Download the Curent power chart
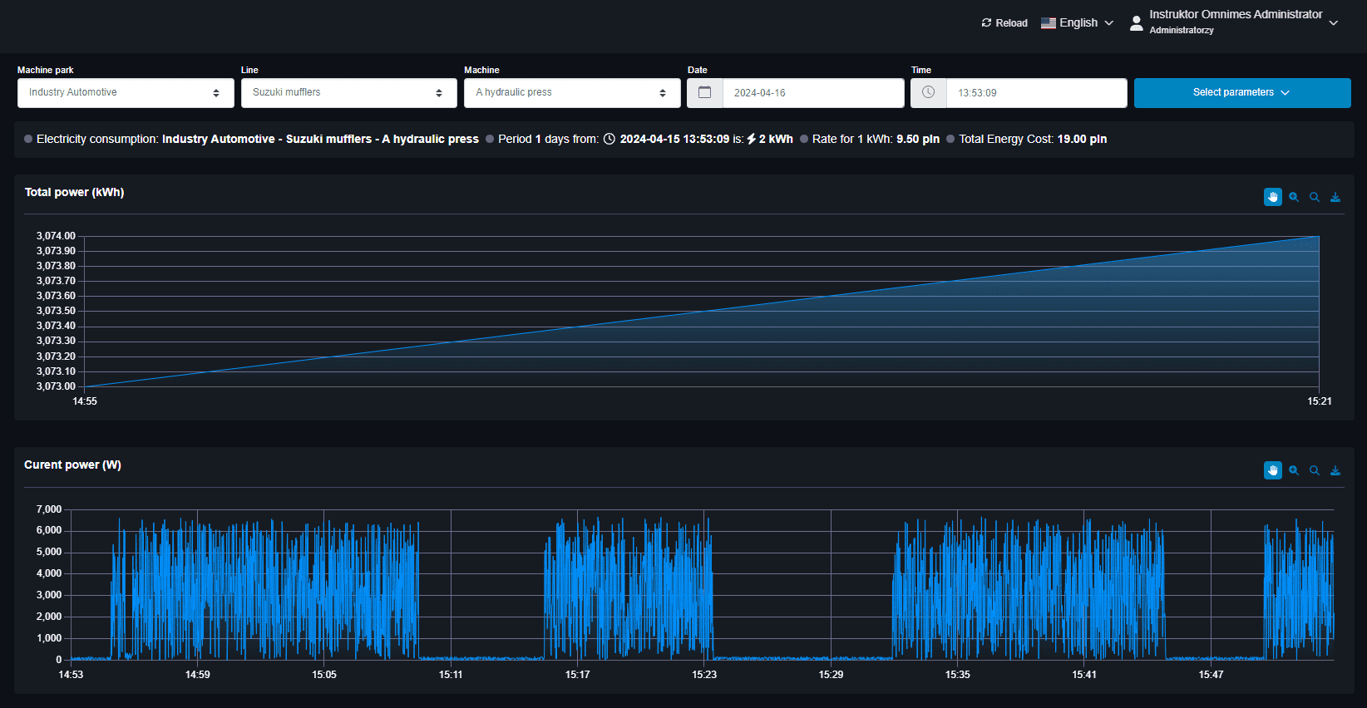This screenshot has height=708, width=1367. (1335, 470)
